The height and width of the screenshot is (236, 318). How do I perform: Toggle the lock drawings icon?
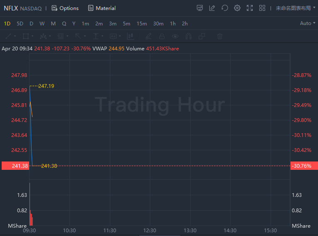(x=161, y=36)
